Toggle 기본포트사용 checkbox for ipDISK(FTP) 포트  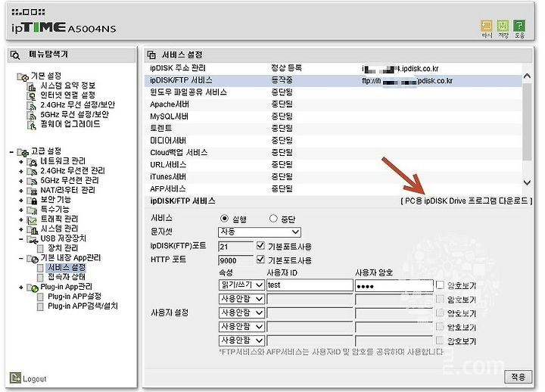[x=260, y=246]
